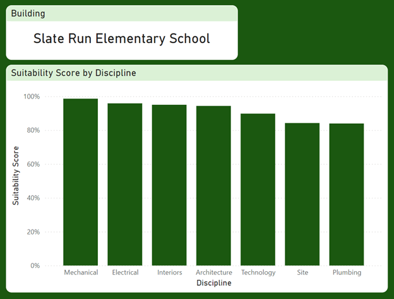Click the 0% y-axis tick label
Image resolution: width=394 pixels, height=299 pixels.
[35, 265]
